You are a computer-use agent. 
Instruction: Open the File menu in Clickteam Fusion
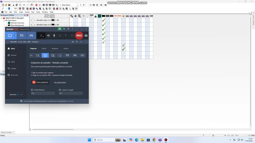6,12
